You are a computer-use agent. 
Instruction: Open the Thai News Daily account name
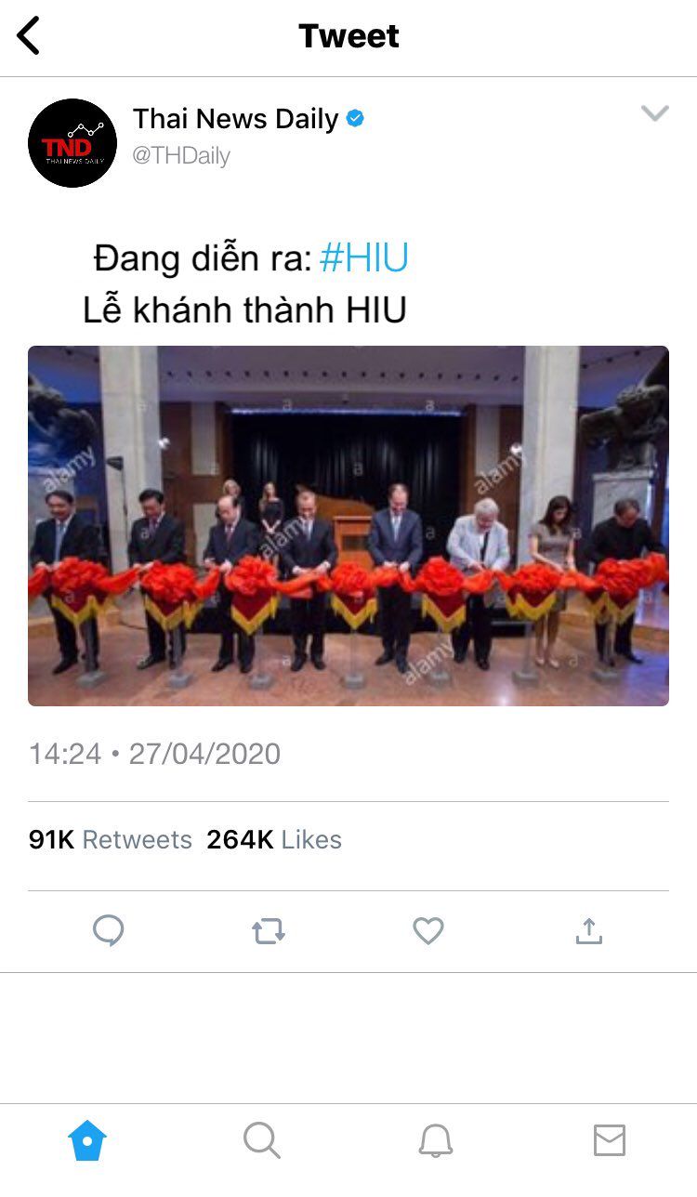236,119
